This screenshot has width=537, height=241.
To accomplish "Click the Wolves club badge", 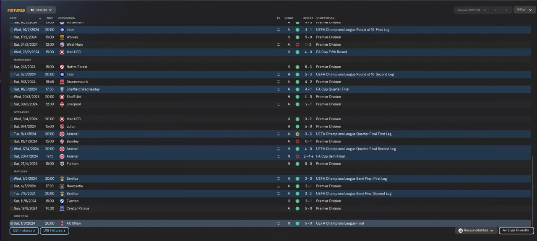I will point(62,37).
